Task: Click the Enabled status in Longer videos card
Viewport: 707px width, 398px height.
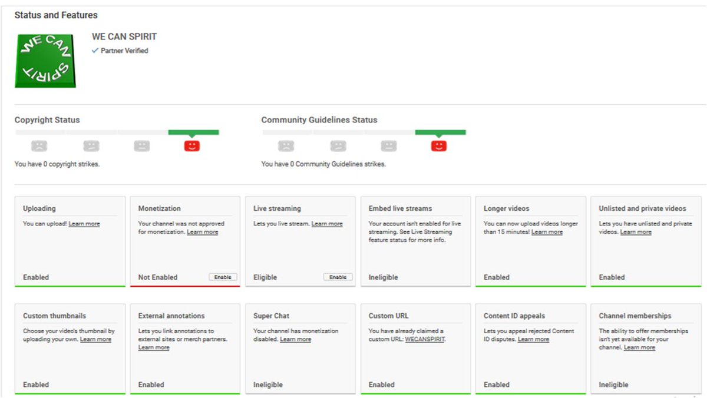Action: pos(497,277)
